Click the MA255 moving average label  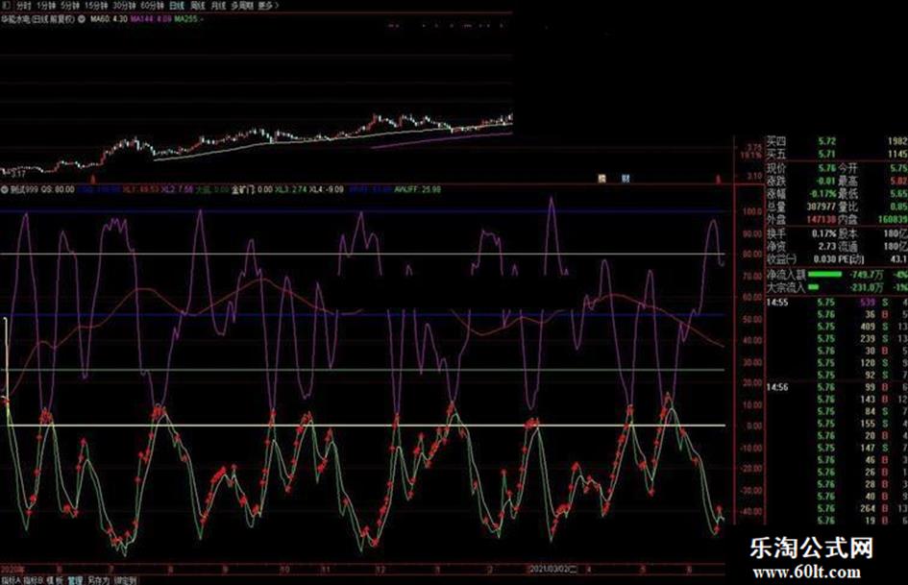(188, 19)
